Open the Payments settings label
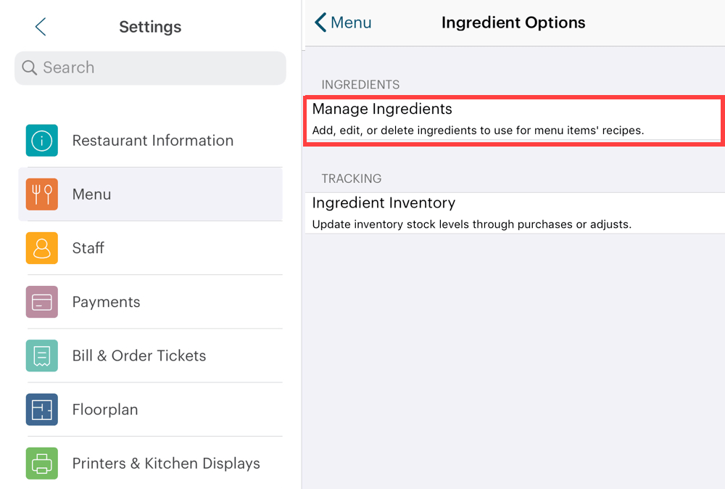This screenshot has width=725, height=489. [x=106, y=302]
